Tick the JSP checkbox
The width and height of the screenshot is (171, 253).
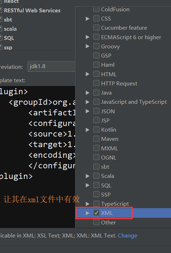96,120
